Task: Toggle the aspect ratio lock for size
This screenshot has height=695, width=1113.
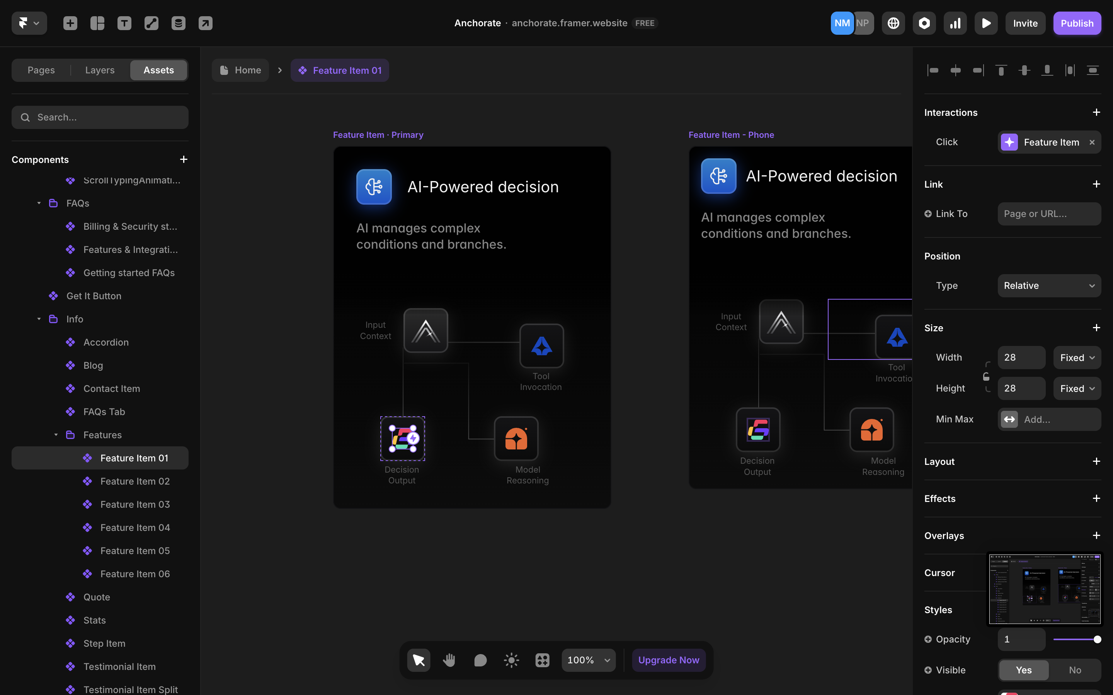Action: 986,377
